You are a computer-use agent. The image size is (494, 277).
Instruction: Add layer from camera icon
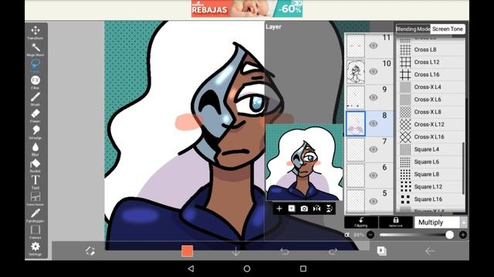(304, 209)
